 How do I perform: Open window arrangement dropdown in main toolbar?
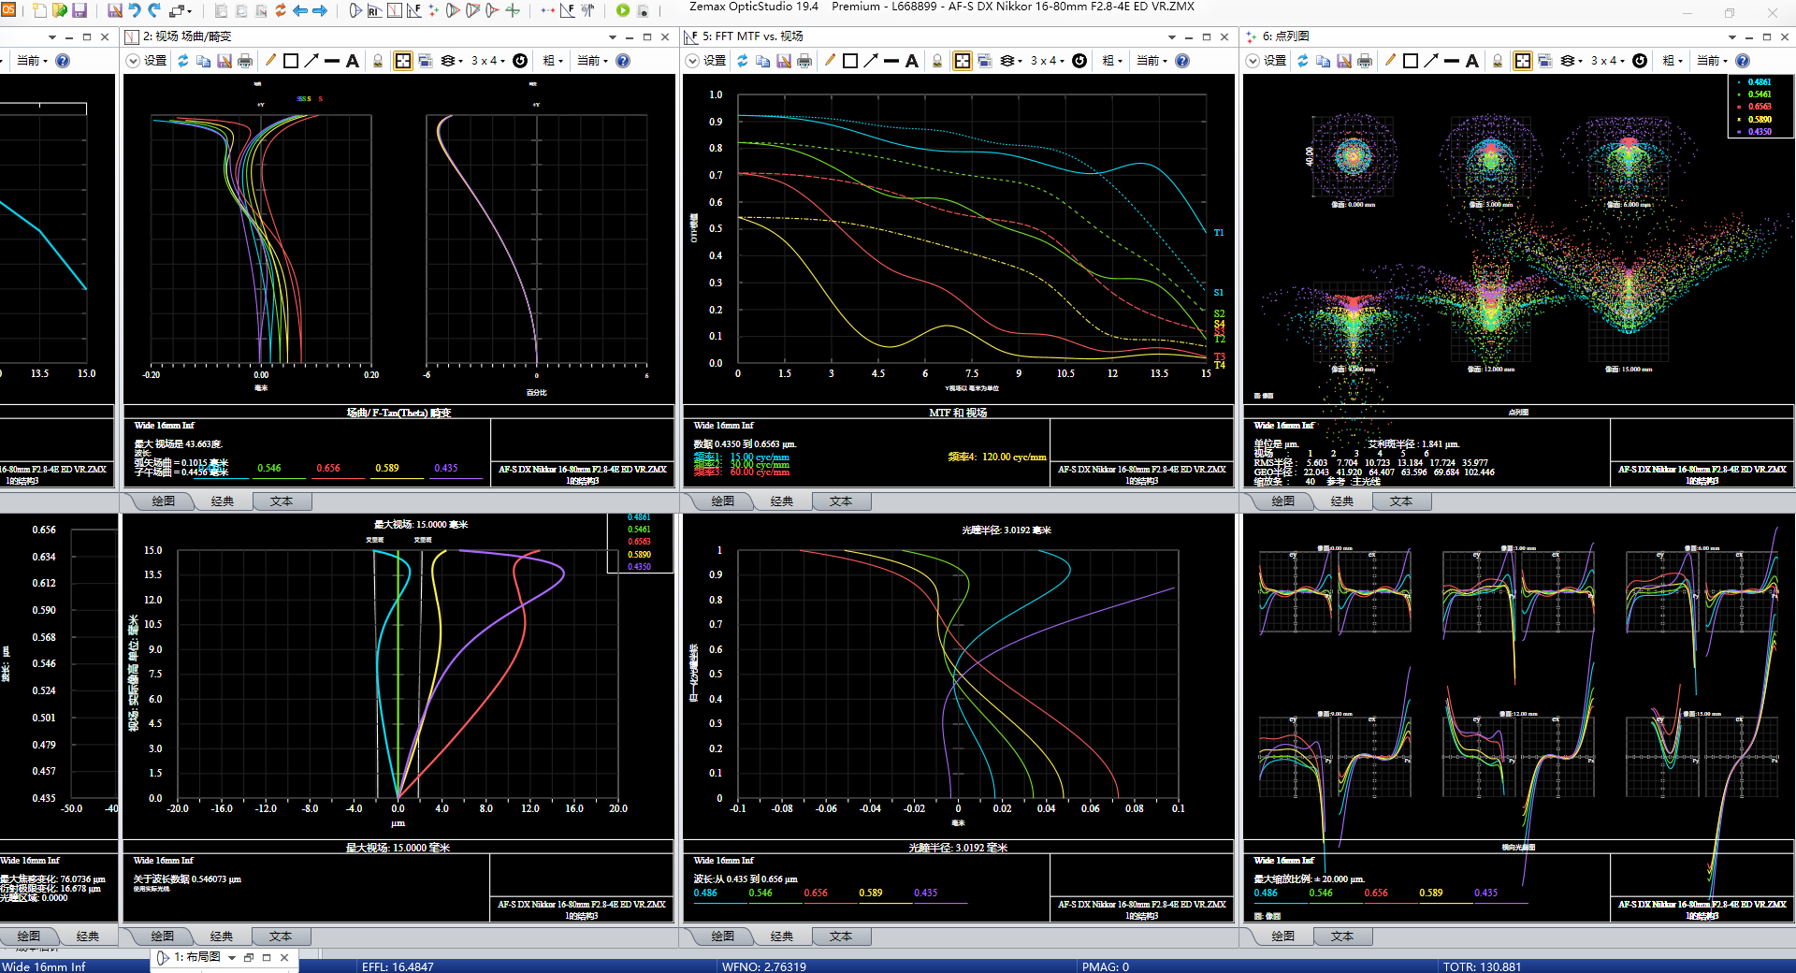pyautogui.click(x=182, y=10)
